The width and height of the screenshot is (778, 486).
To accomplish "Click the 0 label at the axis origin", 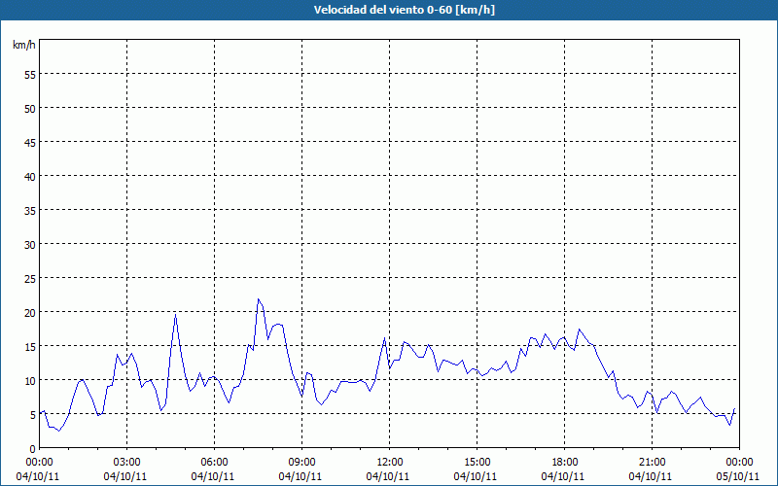I will [x=33, y=448].
